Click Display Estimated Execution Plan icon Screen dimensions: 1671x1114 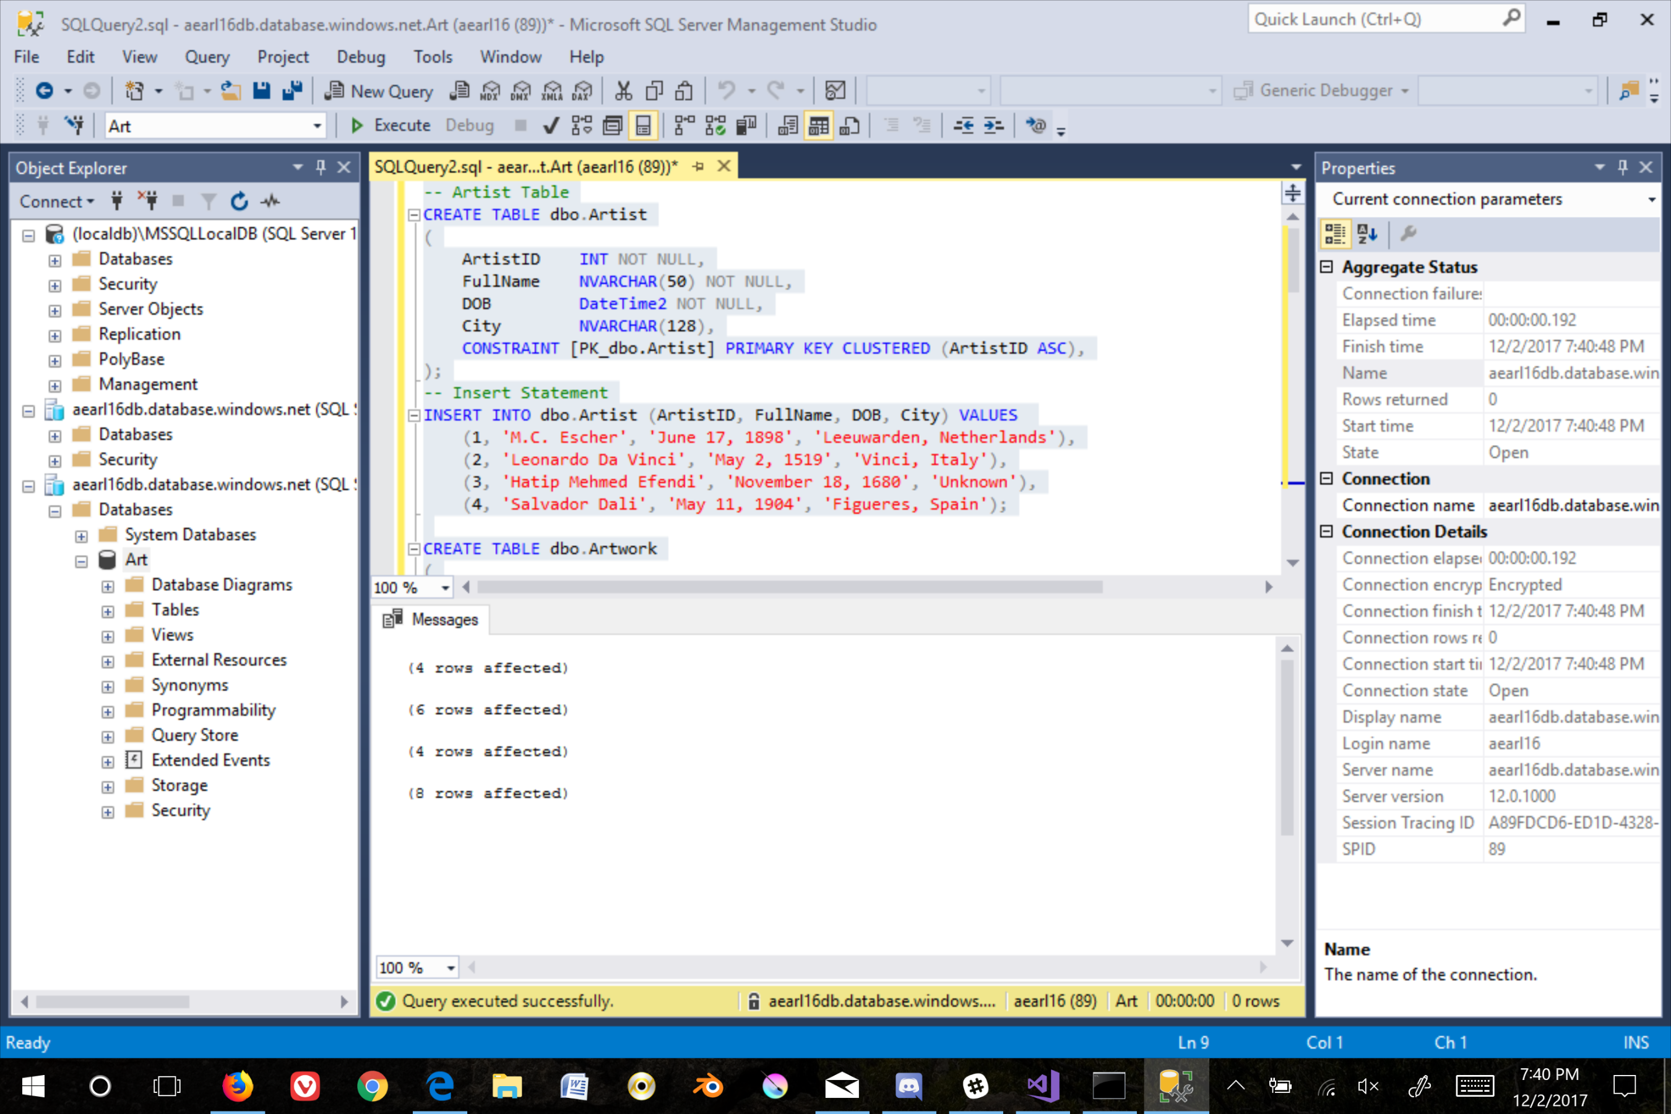pyautogui.click(x=581, y=126)
